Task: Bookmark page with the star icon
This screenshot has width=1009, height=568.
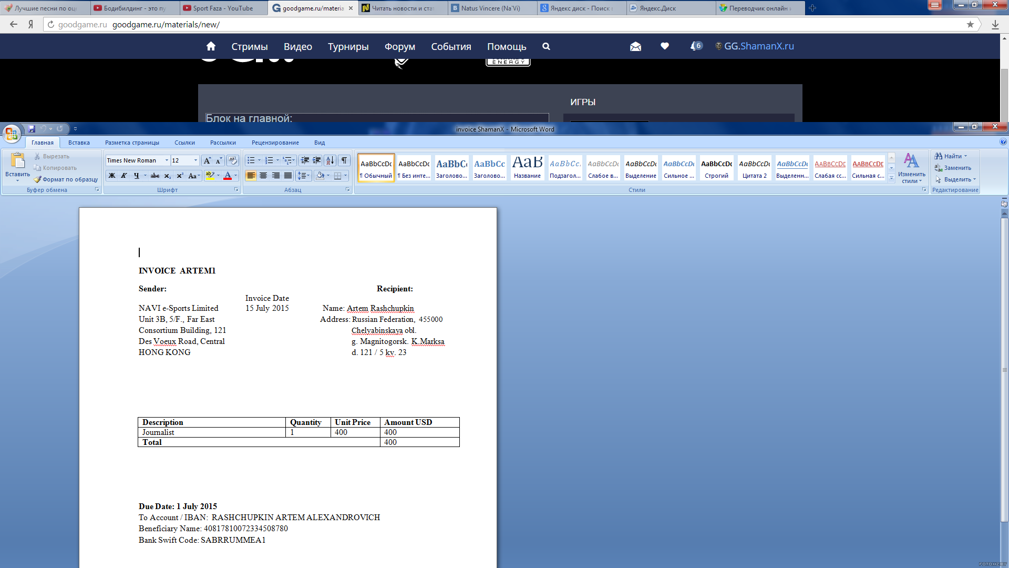Action: tap(970, 24)
